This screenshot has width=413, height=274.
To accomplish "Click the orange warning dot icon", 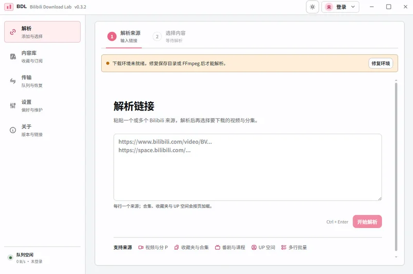I will coord(108,63).
